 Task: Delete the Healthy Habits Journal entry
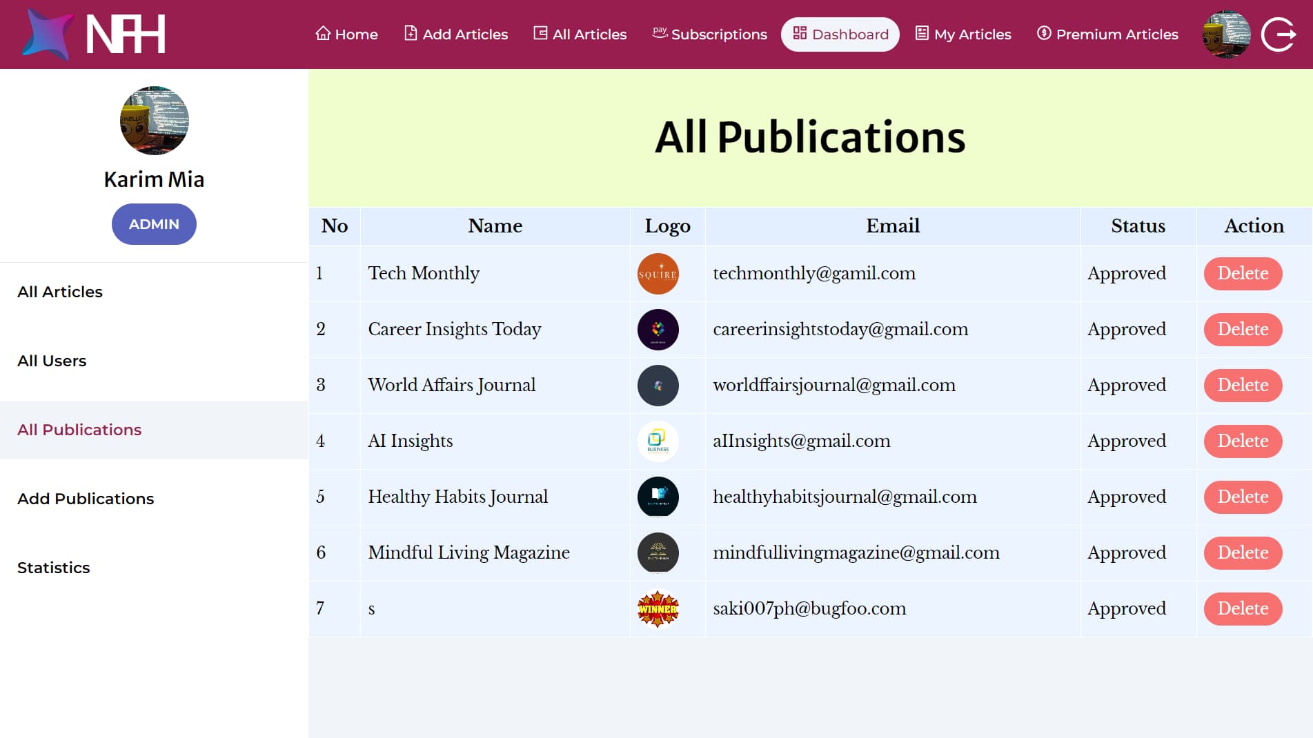pos(1242,497)
